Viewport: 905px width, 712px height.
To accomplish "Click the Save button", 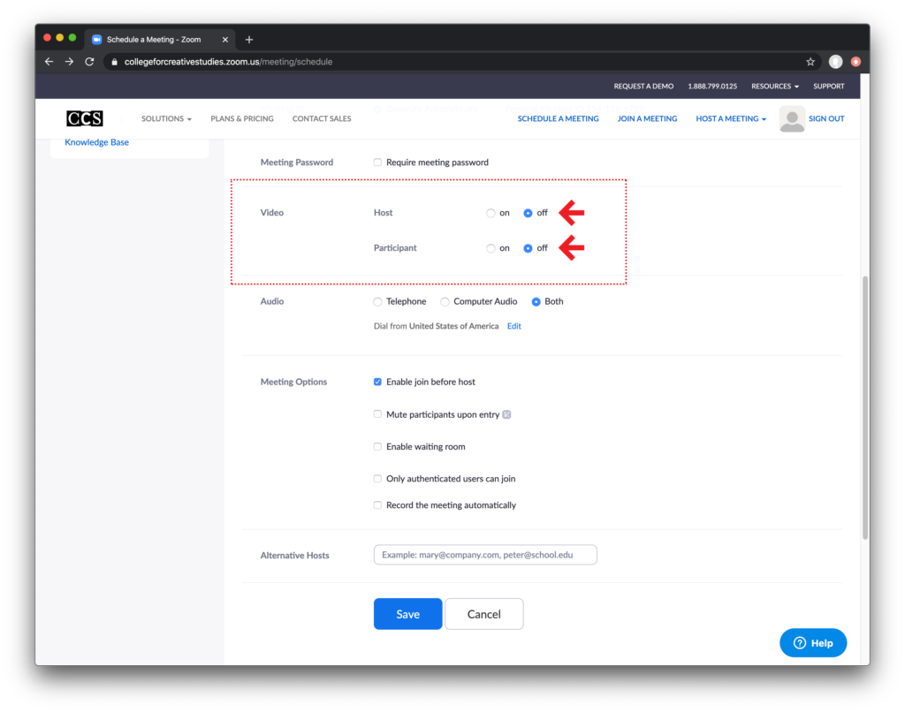I will [x=407, y=614].
